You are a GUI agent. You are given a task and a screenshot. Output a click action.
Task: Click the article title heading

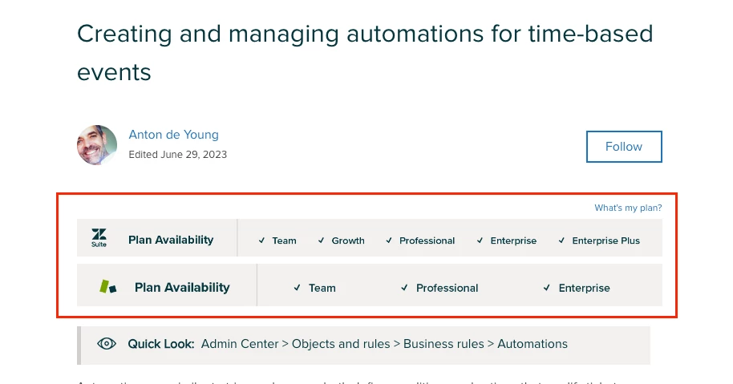click(x=365, y=53)
